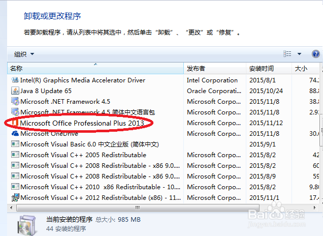The height and width of the screenshot is (236, 323).
Task: Select Microsoft .NET Framework 4.5 name
Action: click(65, 102)
